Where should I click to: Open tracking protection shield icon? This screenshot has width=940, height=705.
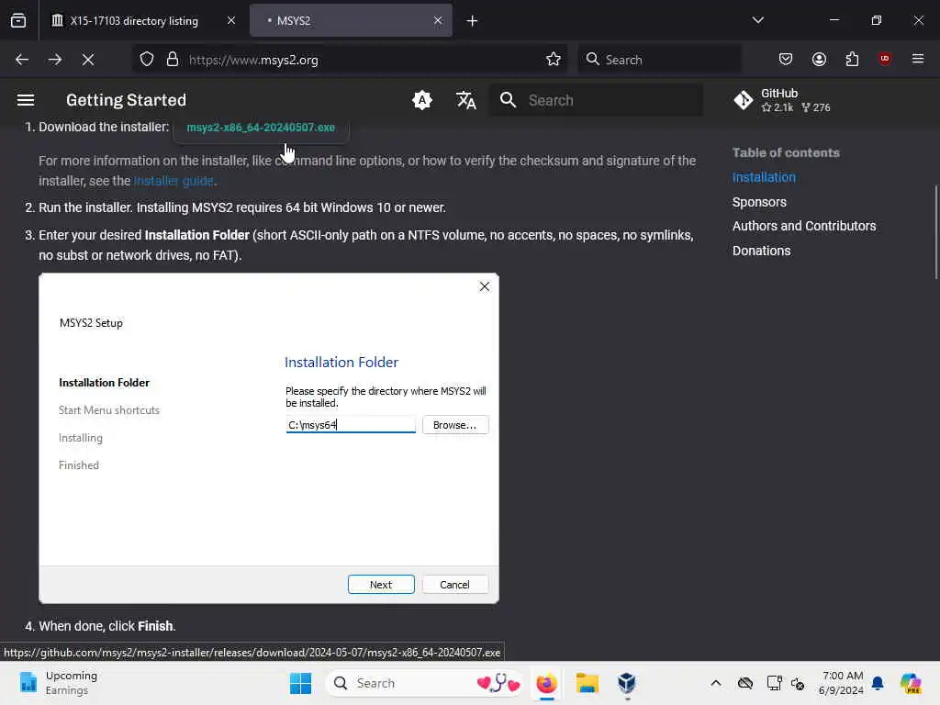pyautogui.click(x=147, y=60)
